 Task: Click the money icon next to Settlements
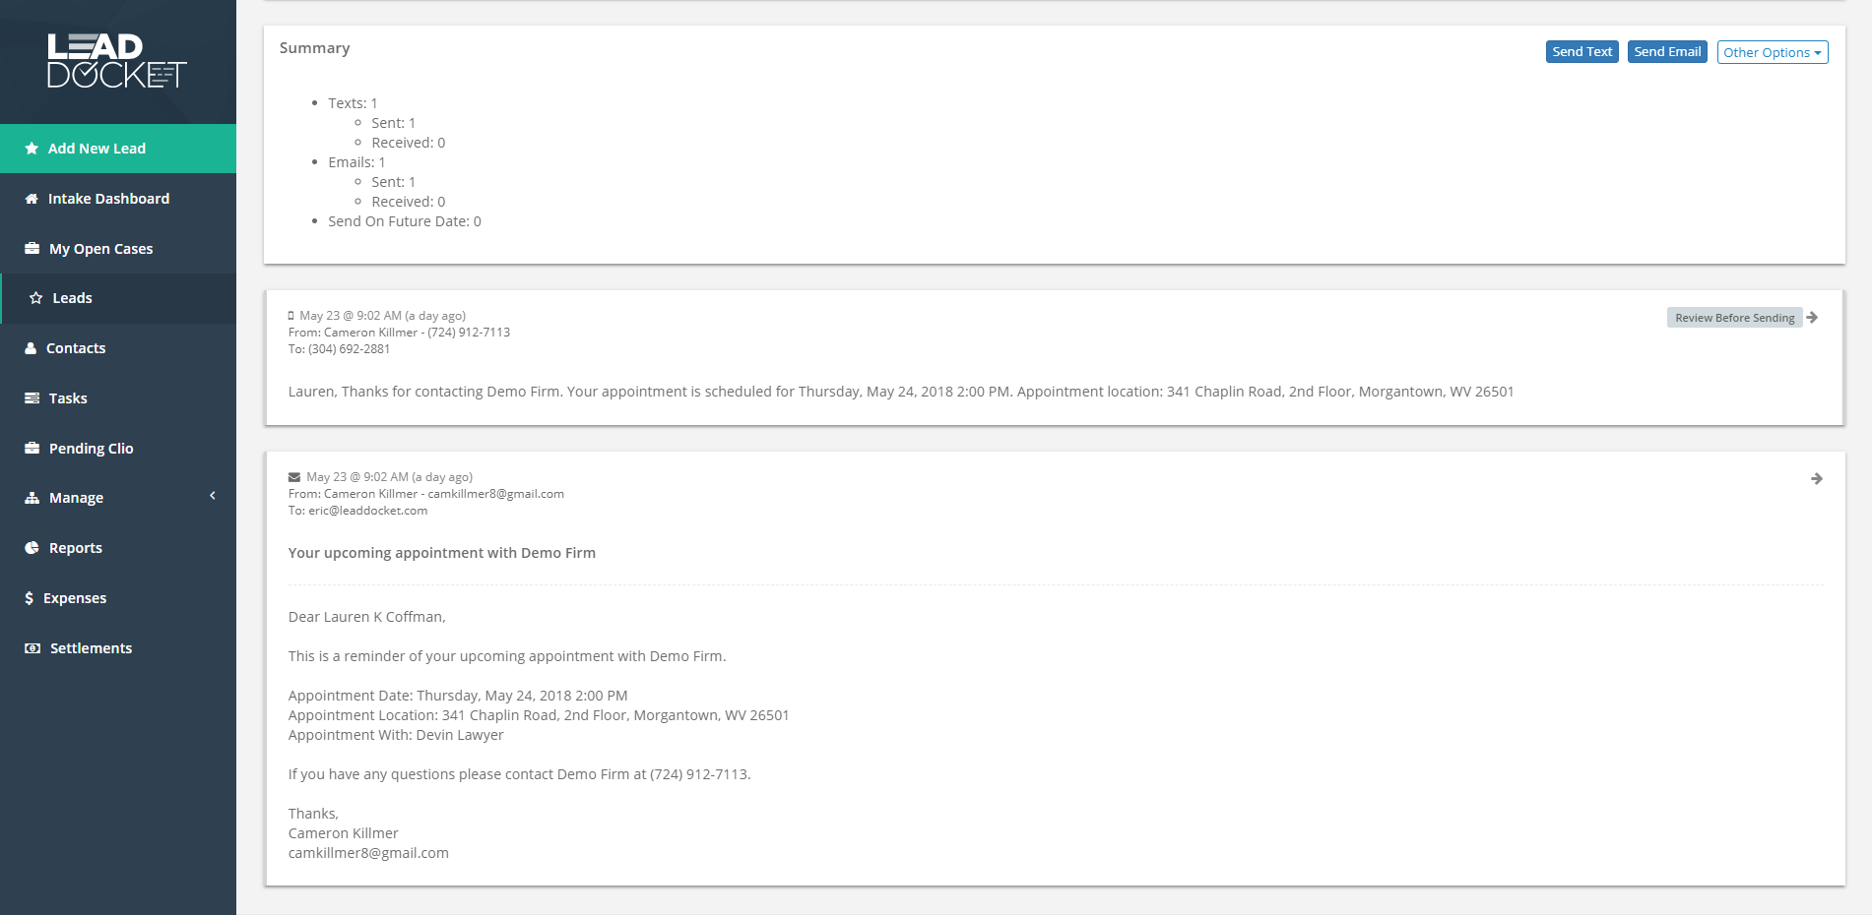point(32,648)
